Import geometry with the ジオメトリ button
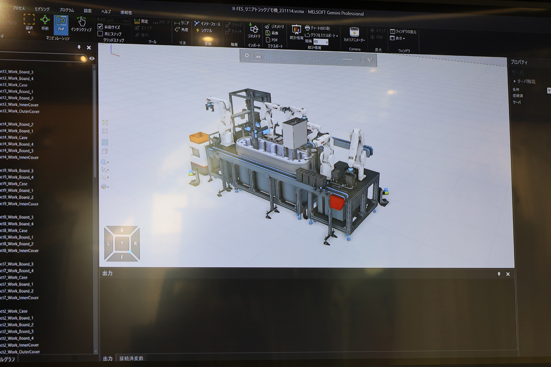This screenshot has height=367, width=551. (x=253, y=30)
